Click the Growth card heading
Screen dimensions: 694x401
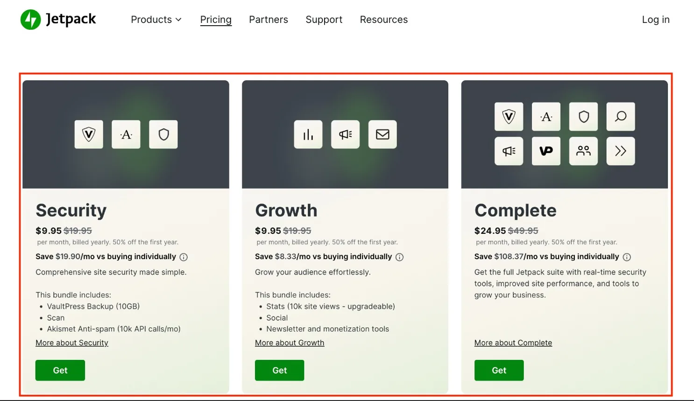click(286, 211)
